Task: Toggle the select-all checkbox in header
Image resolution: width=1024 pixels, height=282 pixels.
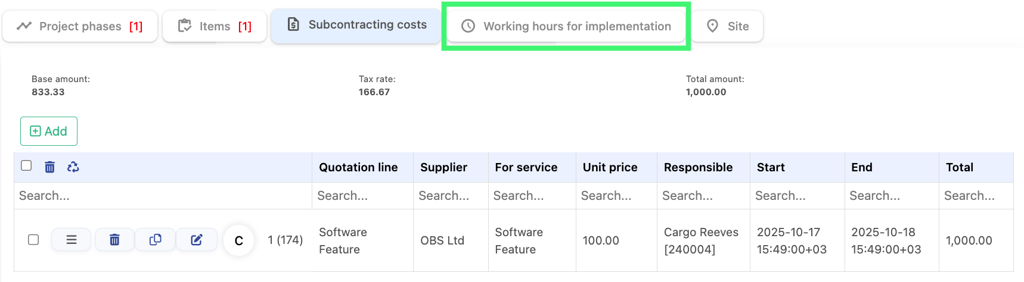Action: point(26,165)
